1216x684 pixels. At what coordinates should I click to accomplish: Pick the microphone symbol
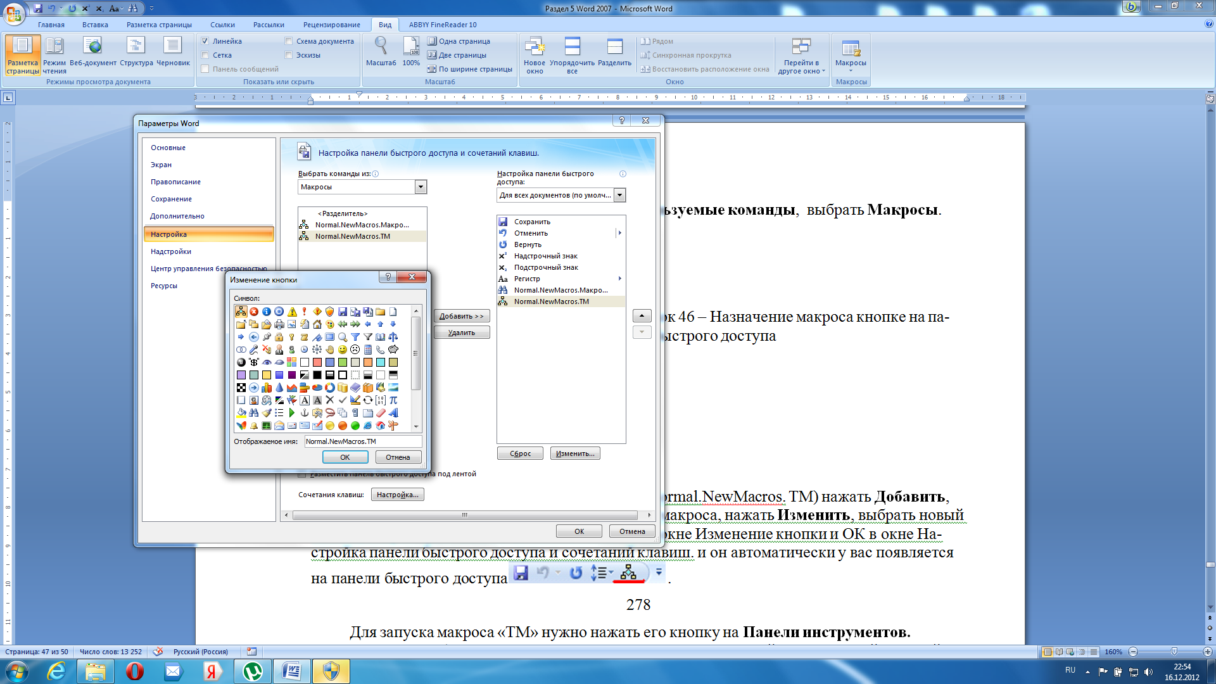pyautogui.click(x=254, y=350)
